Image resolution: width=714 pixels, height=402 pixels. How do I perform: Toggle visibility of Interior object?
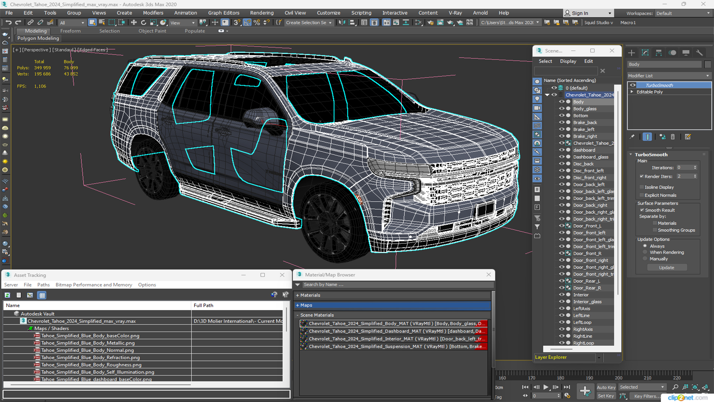562,295
